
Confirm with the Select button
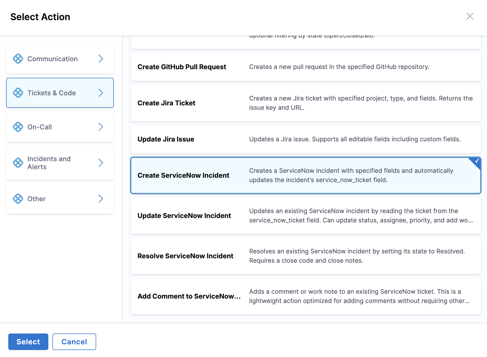[28, 342]
